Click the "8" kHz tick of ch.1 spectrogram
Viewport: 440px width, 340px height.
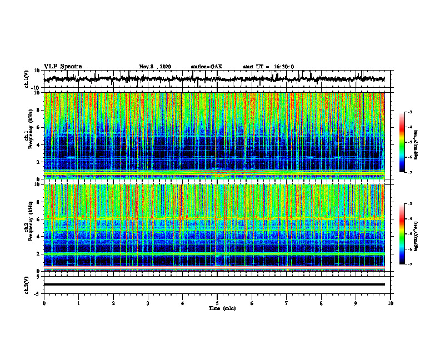[39, 110]
